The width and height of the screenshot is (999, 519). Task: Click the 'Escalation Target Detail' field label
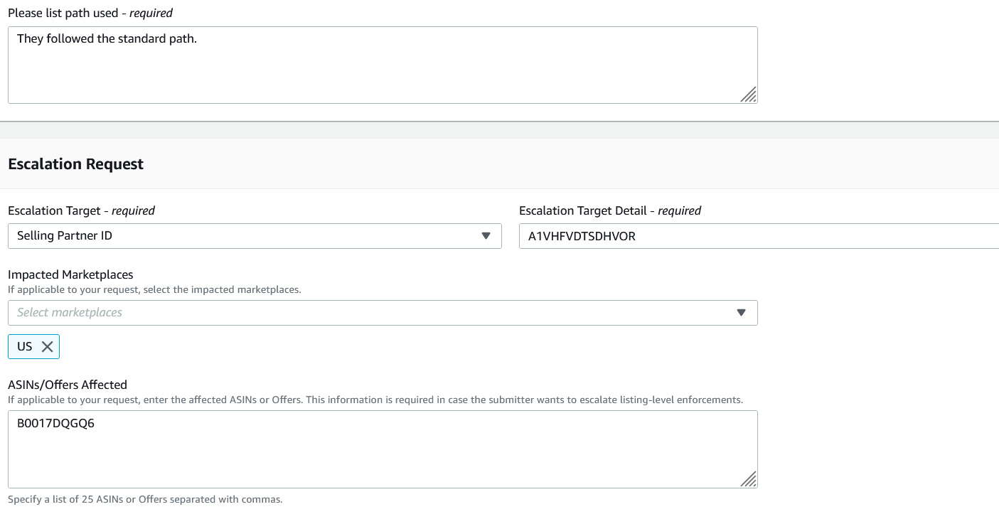tap(609, 210)
